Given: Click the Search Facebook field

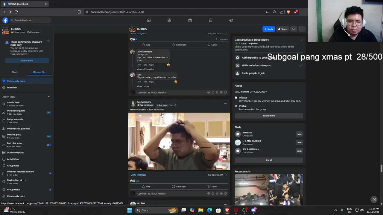Looking at the screenshot, I should coord(30,20).
